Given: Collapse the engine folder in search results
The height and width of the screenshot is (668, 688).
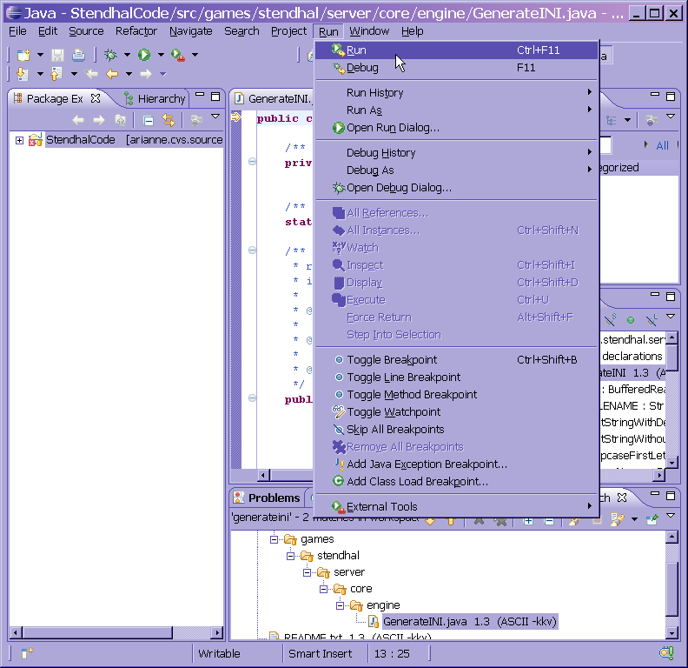Looking at the screenshot, I should [341, 605].
